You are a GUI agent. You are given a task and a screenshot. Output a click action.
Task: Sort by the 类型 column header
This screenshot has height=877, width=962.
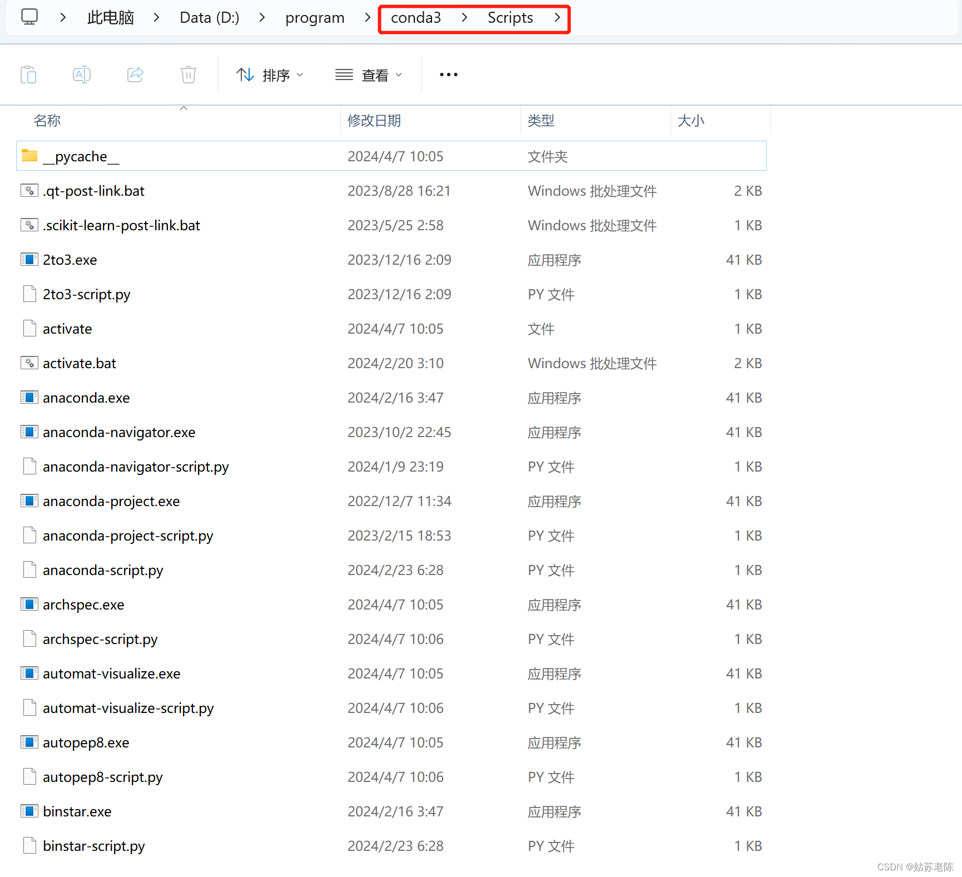(541, 121)
